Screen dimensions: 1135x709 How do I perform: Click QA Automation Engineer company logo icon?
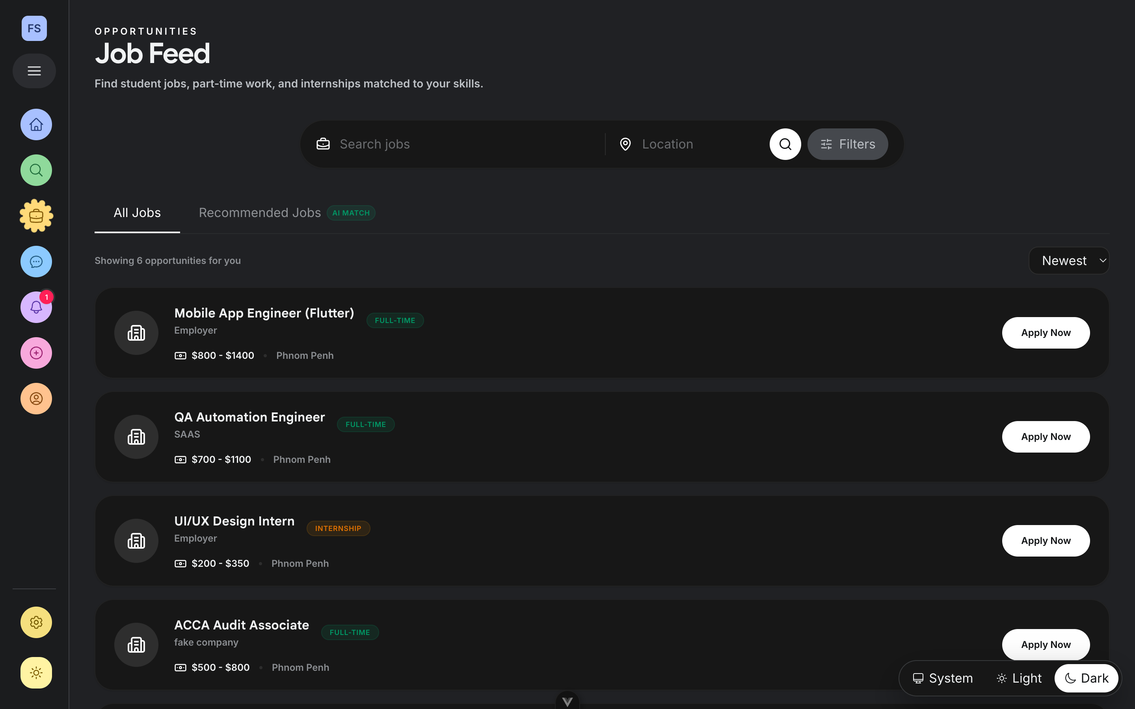(136, 437)
